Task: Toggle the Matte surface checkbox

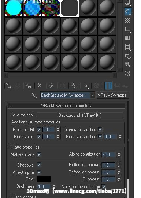Action: pos(39,154)
